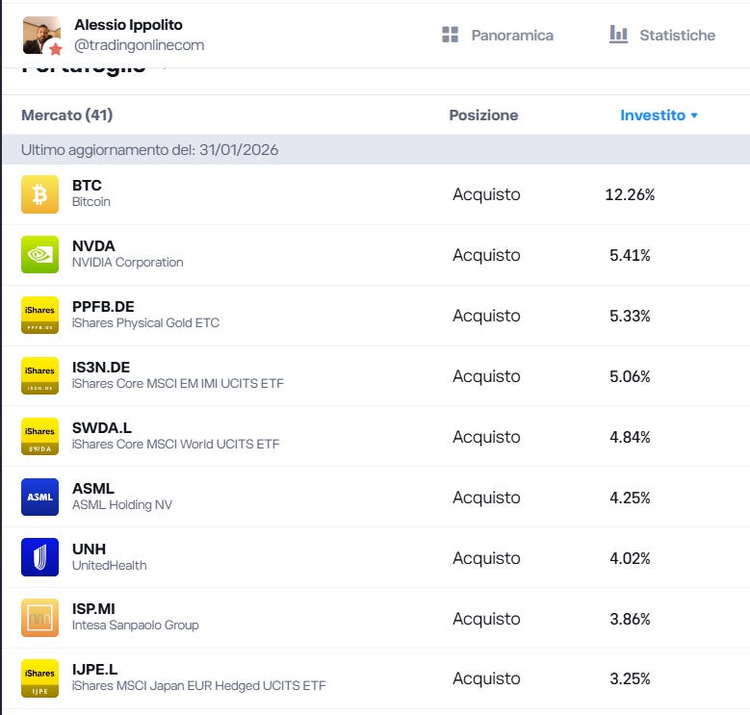Click Intesa Sanpaolo Group text

136,626
